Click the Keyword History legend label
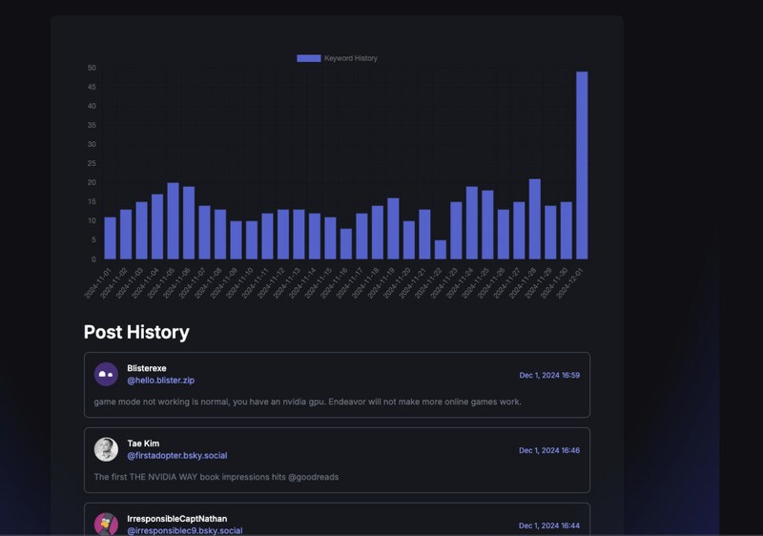The height and width of the screenshot is (536, 763). (350, 58)
